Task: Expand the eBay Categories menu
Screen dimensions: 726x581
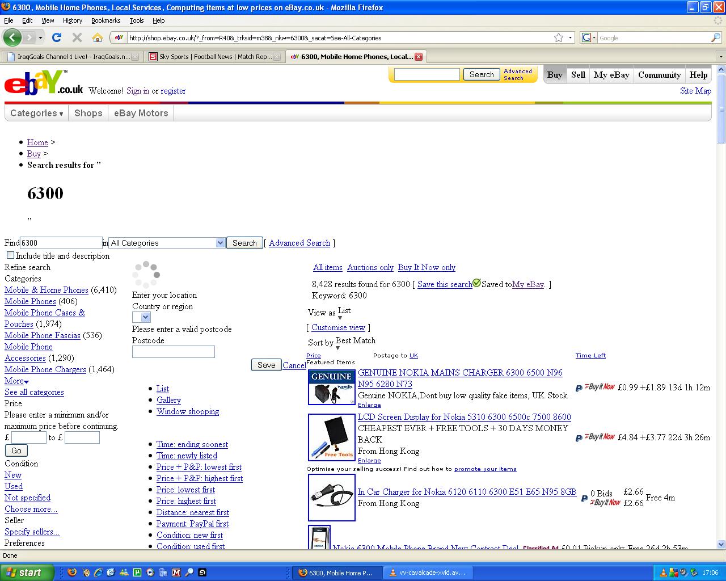Action: click(37, 113)
